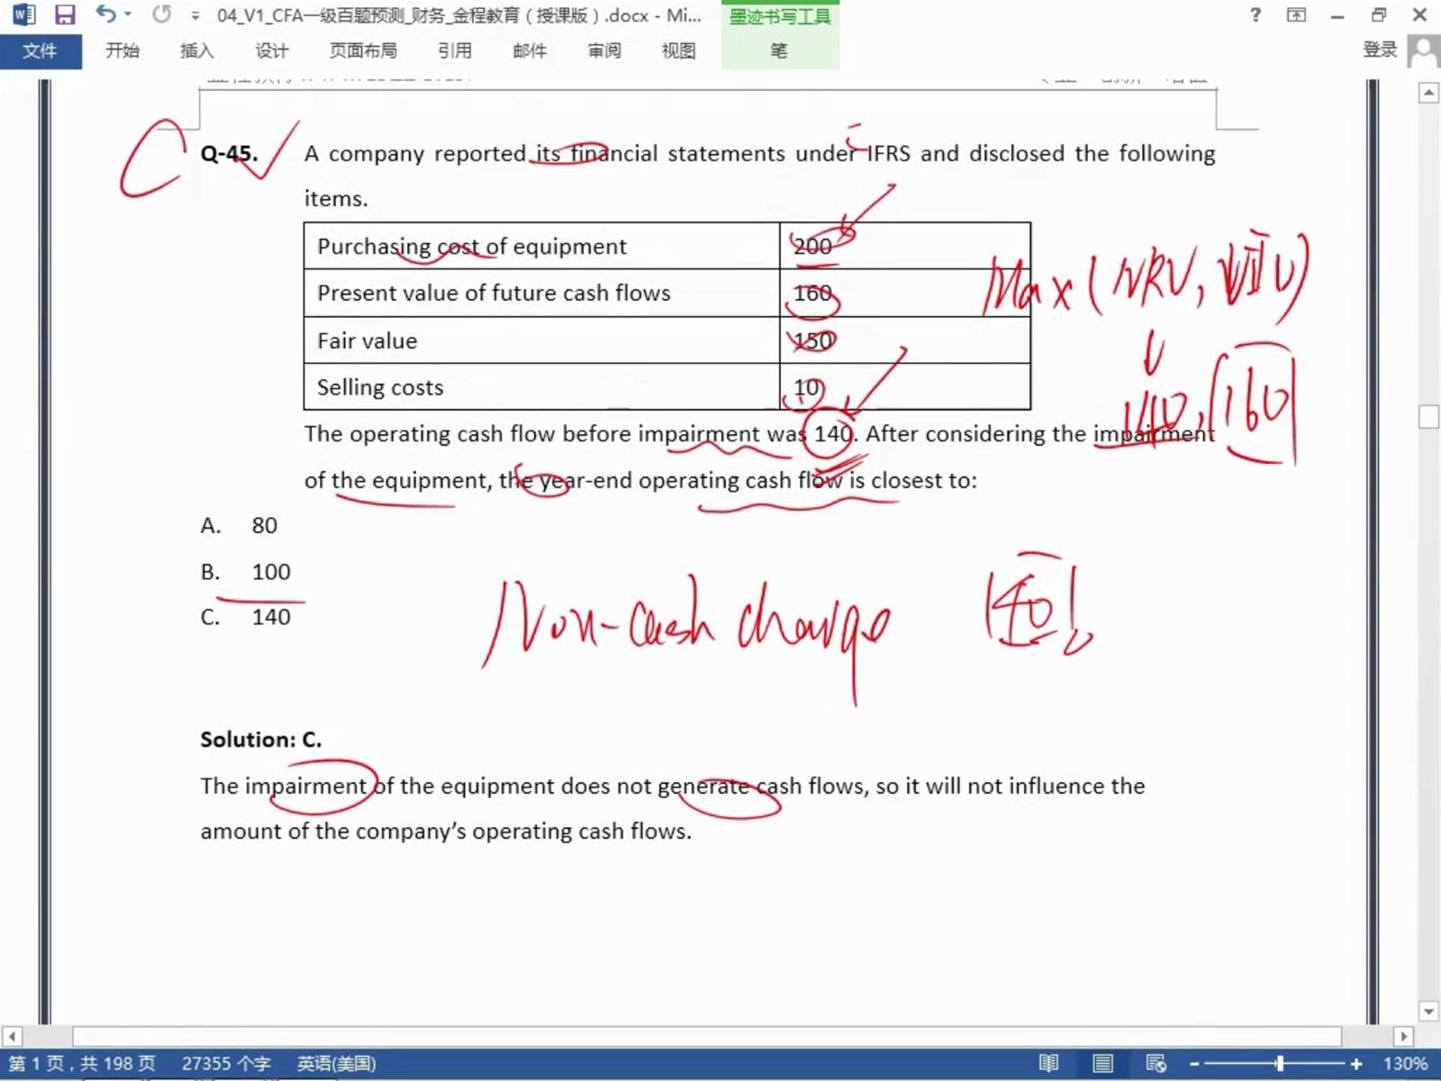Undo the last action
This screenshot has width=1441, height=1081.
[x=105, y=15]
